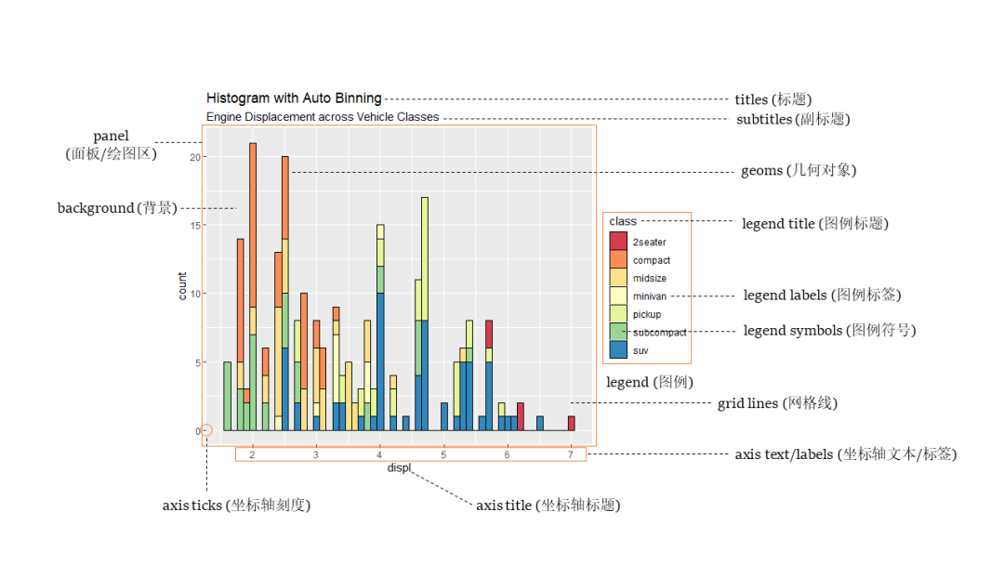Image resolution: width=1004 pixels, height=565 pixels.
Task: Select the green subcompact legend symbol
Action: pos(617,332)
